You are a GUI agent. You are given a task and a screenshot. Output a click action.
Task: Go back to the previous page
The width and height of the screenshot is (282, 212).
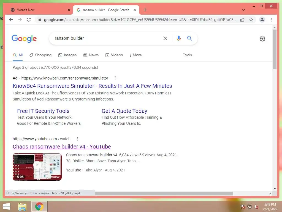tap(11, 20)
